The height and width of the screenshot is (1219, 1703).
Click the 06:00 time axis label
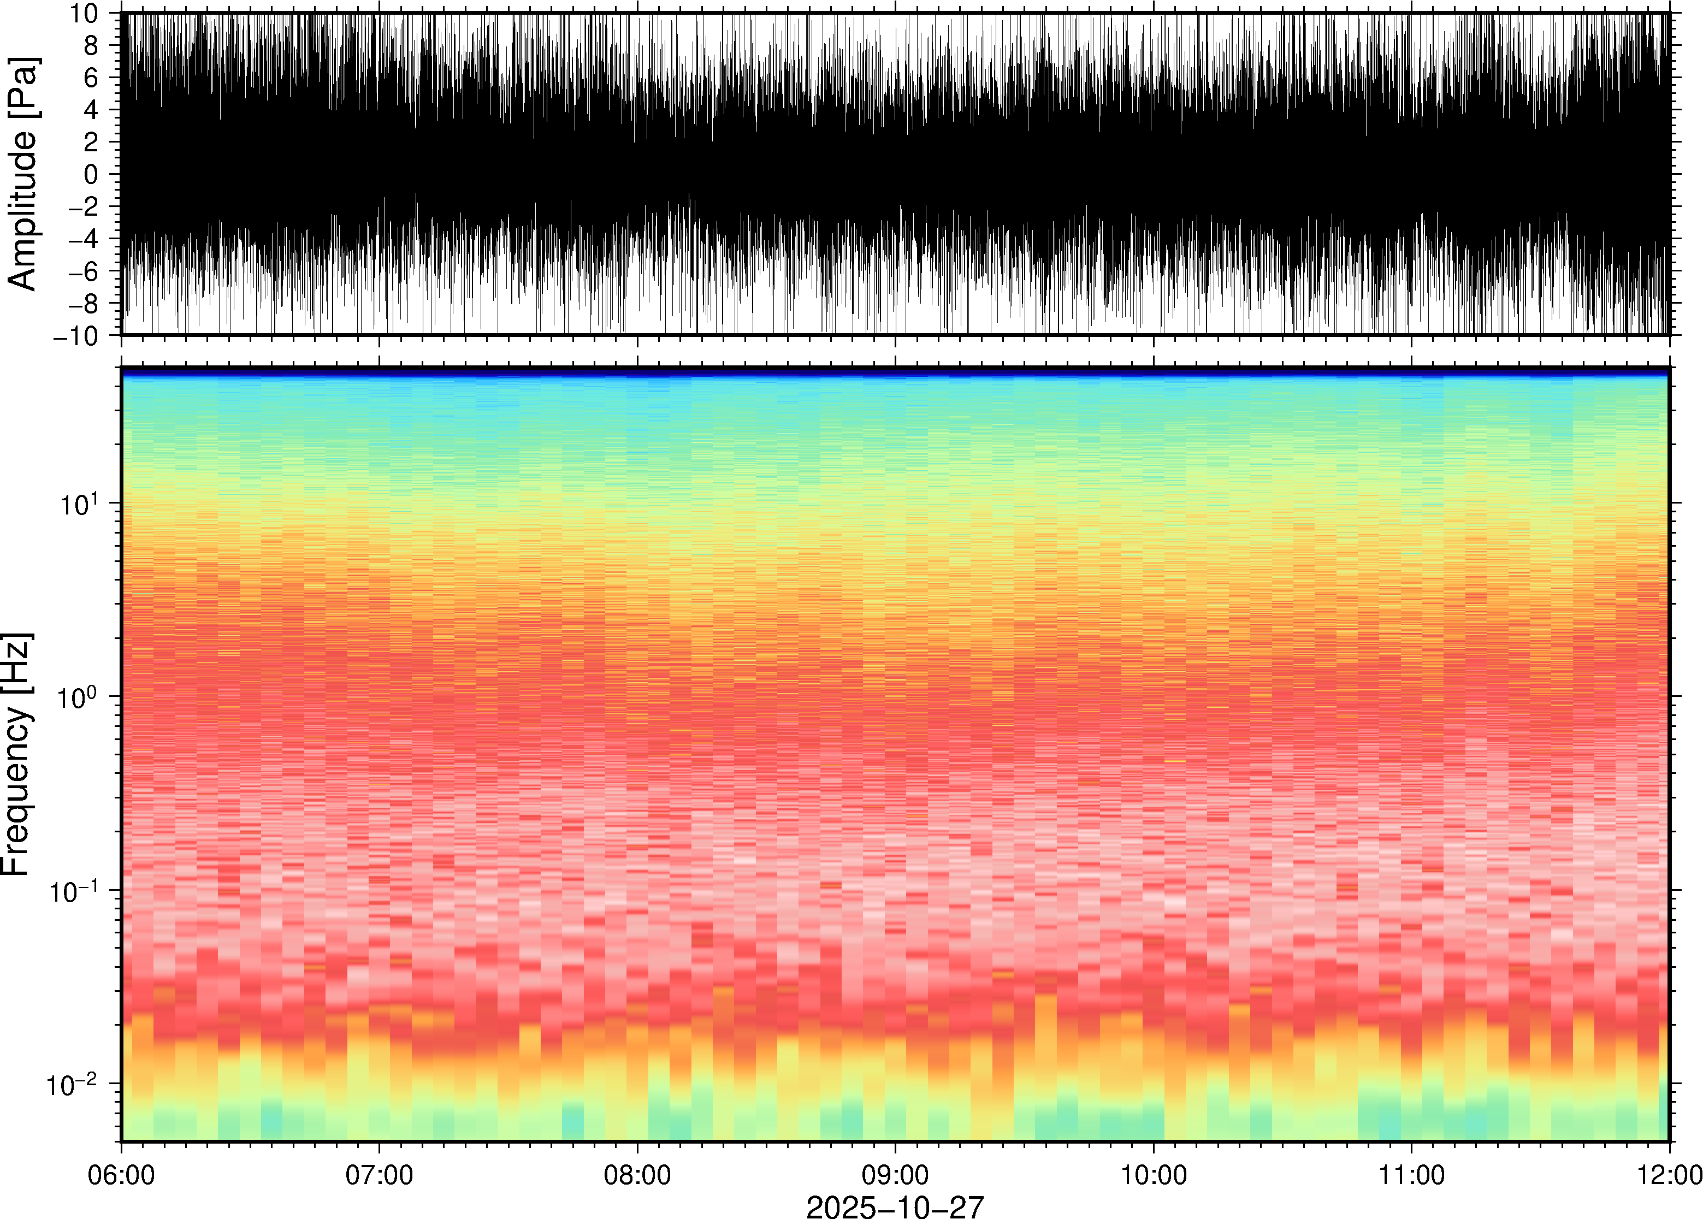tap(121, 1175)
